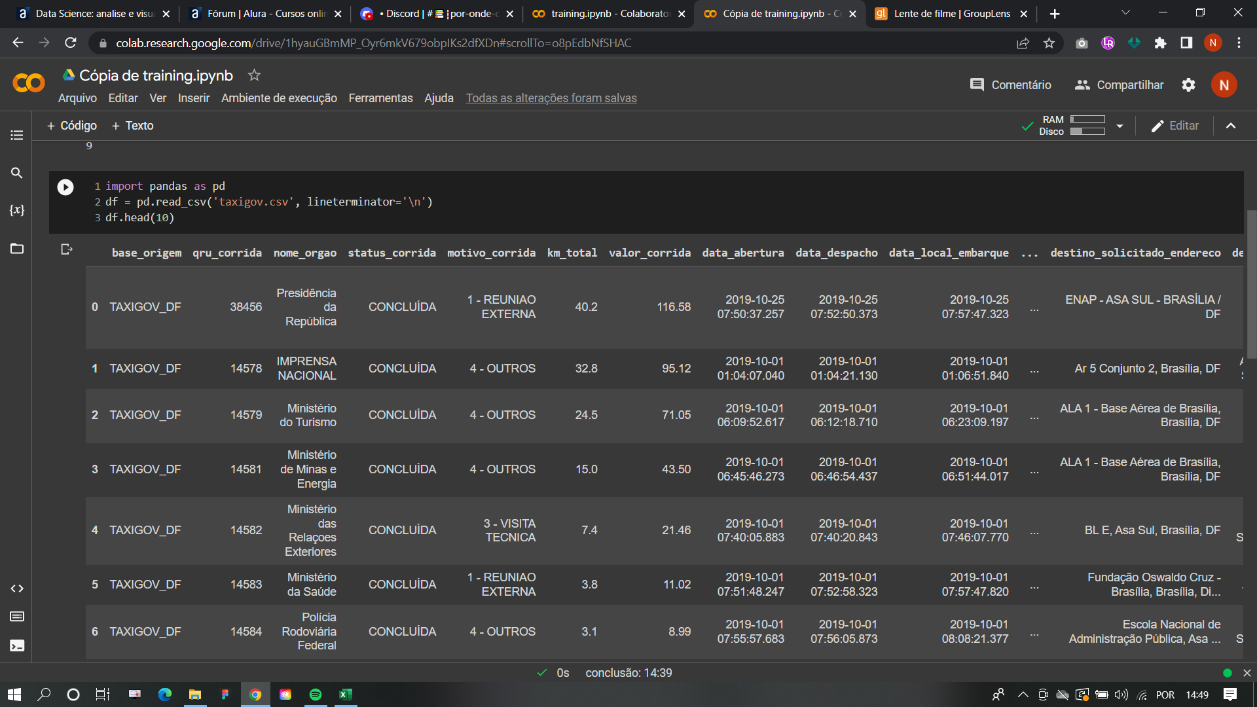
Task: Run the pandas import code cell
Action: (65, 187)
